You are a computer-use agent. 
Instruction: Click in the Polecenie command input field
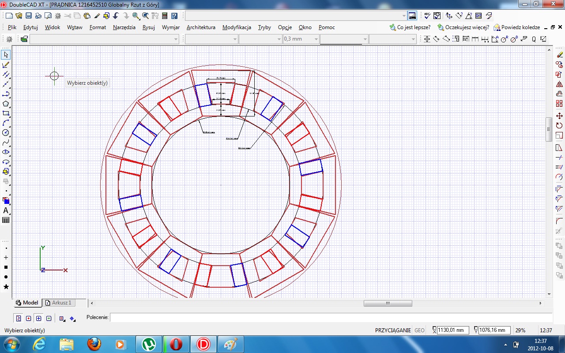point(330,317)
